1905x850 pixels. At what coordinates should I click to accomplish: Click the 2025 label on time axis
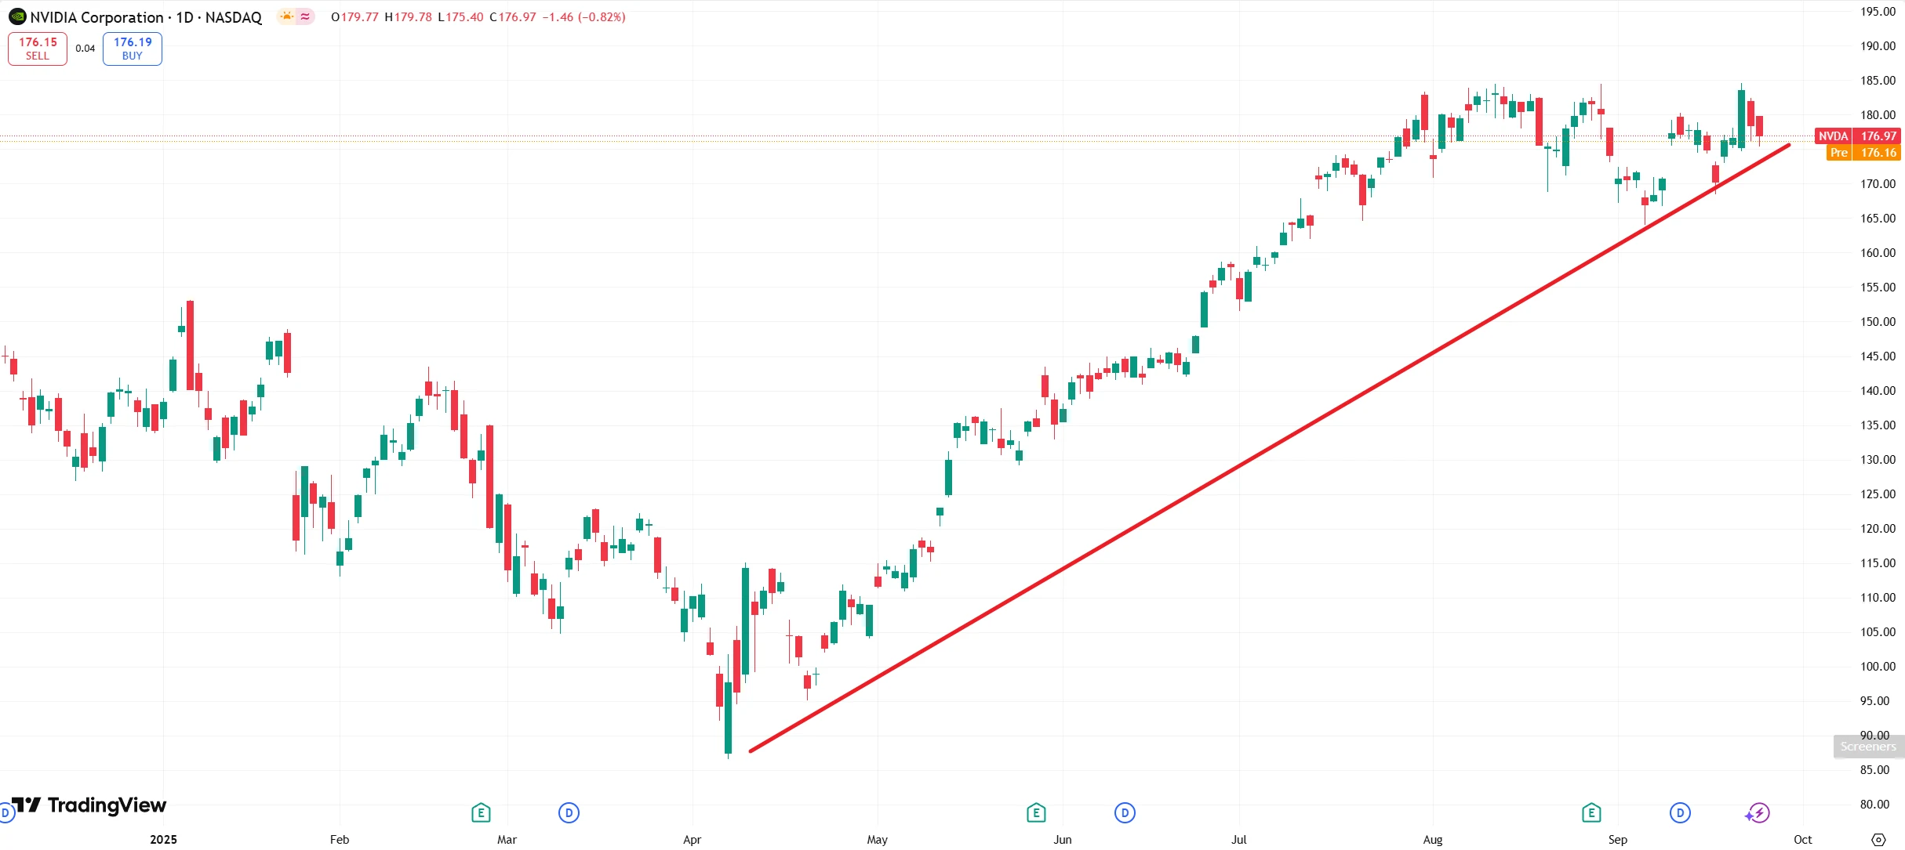click(x=163, y=840)
